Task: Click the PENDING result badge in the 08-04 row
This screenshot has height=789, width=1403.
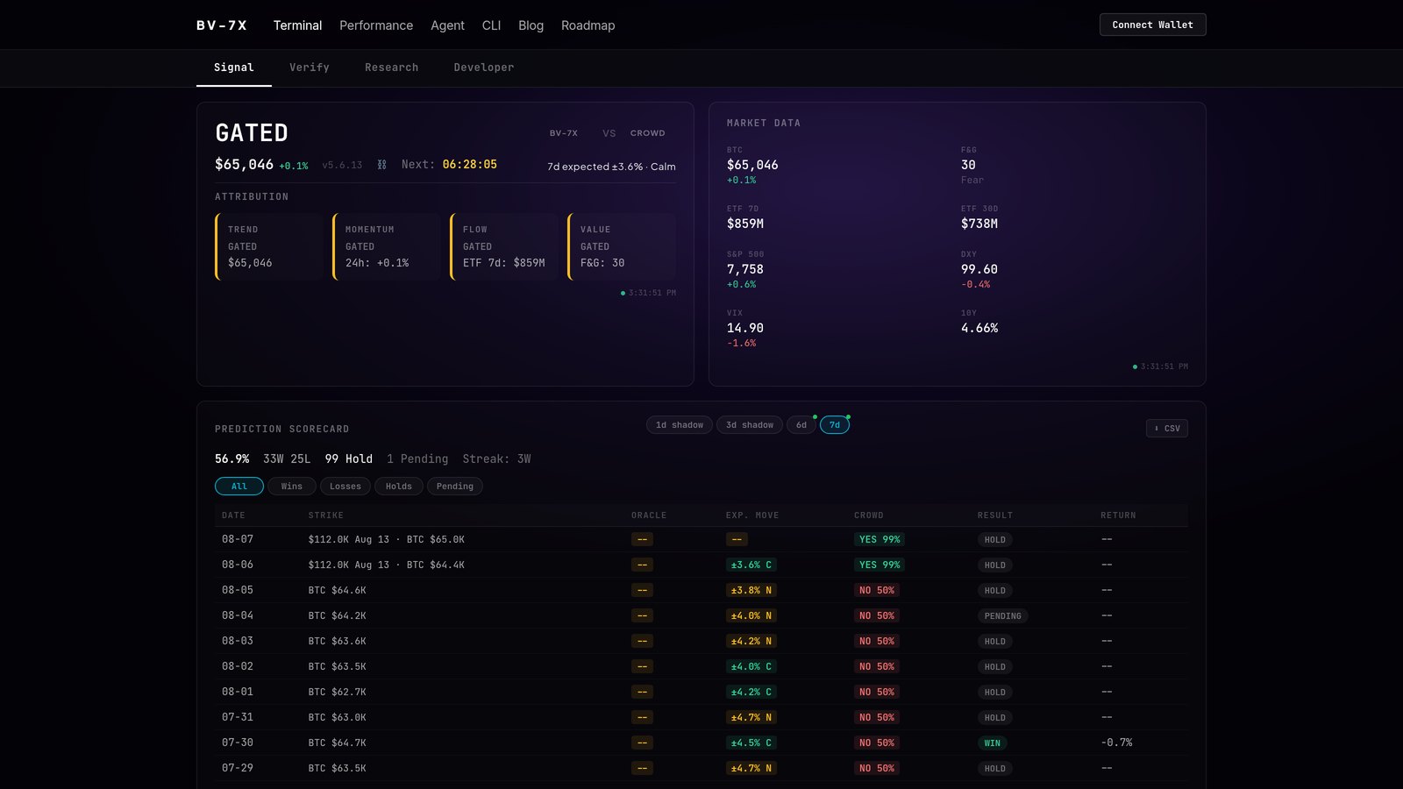Action: pyautogui.click(x=1003, y=616)
